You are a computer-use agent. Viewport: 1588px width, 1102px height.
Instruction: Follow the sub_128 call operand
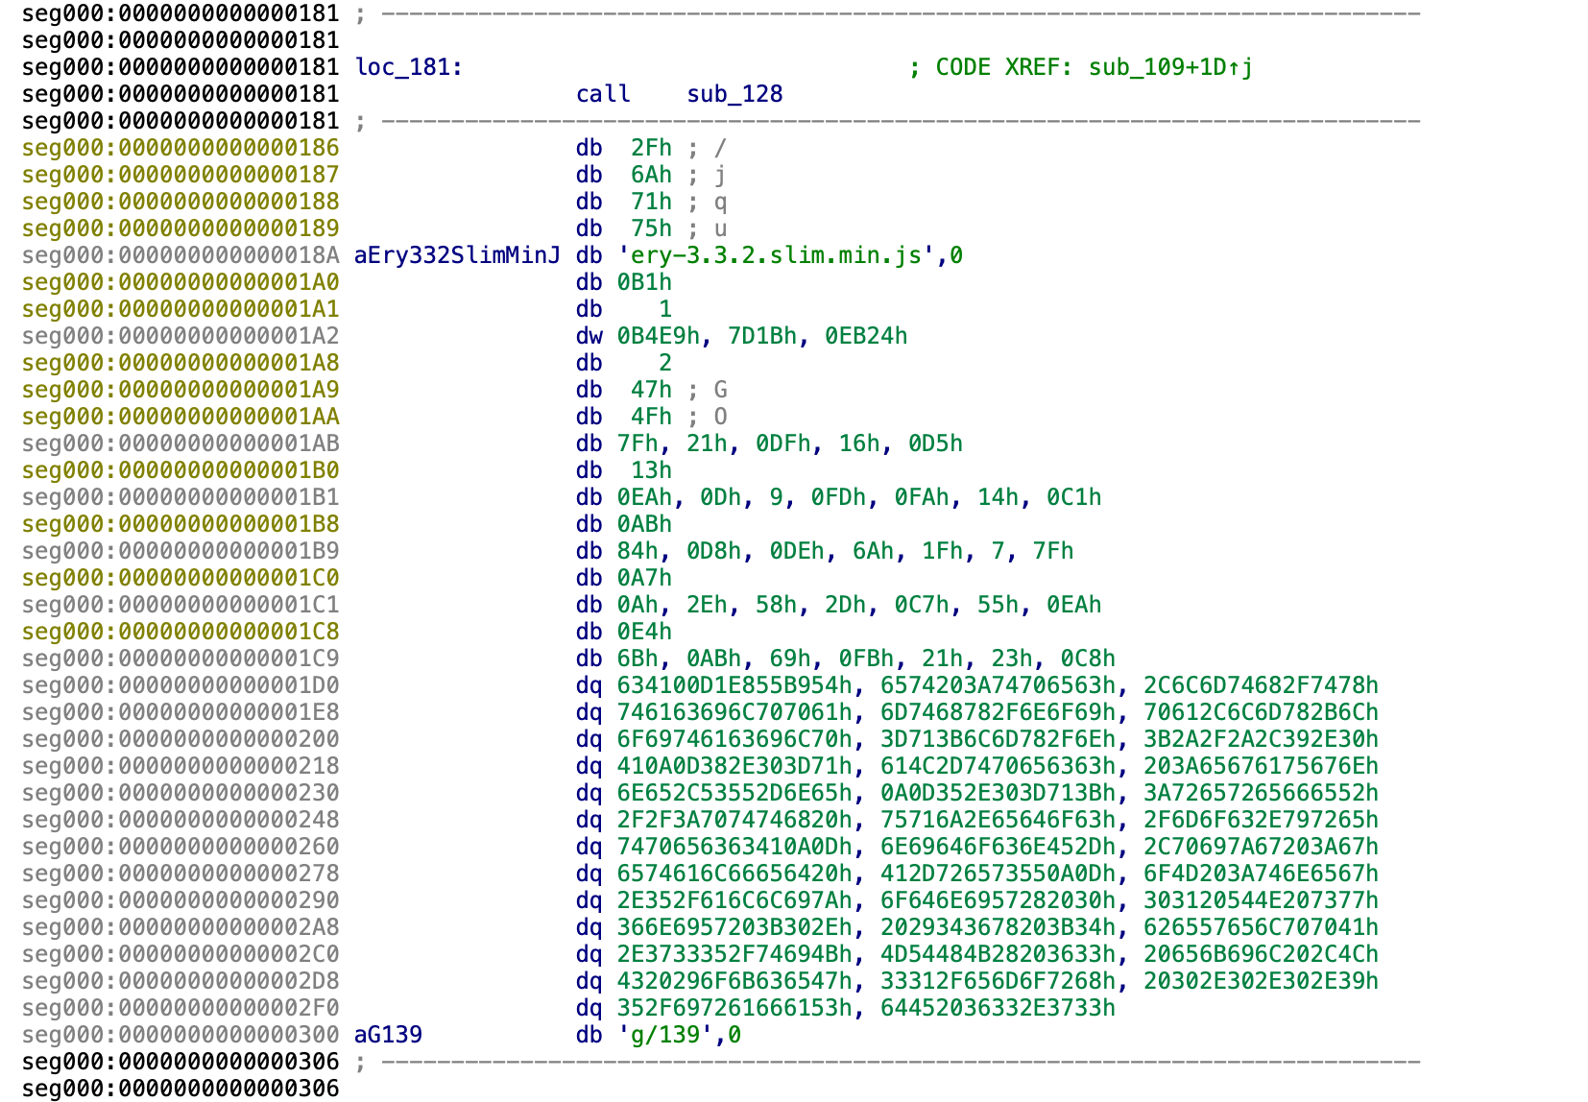point(734,94)
